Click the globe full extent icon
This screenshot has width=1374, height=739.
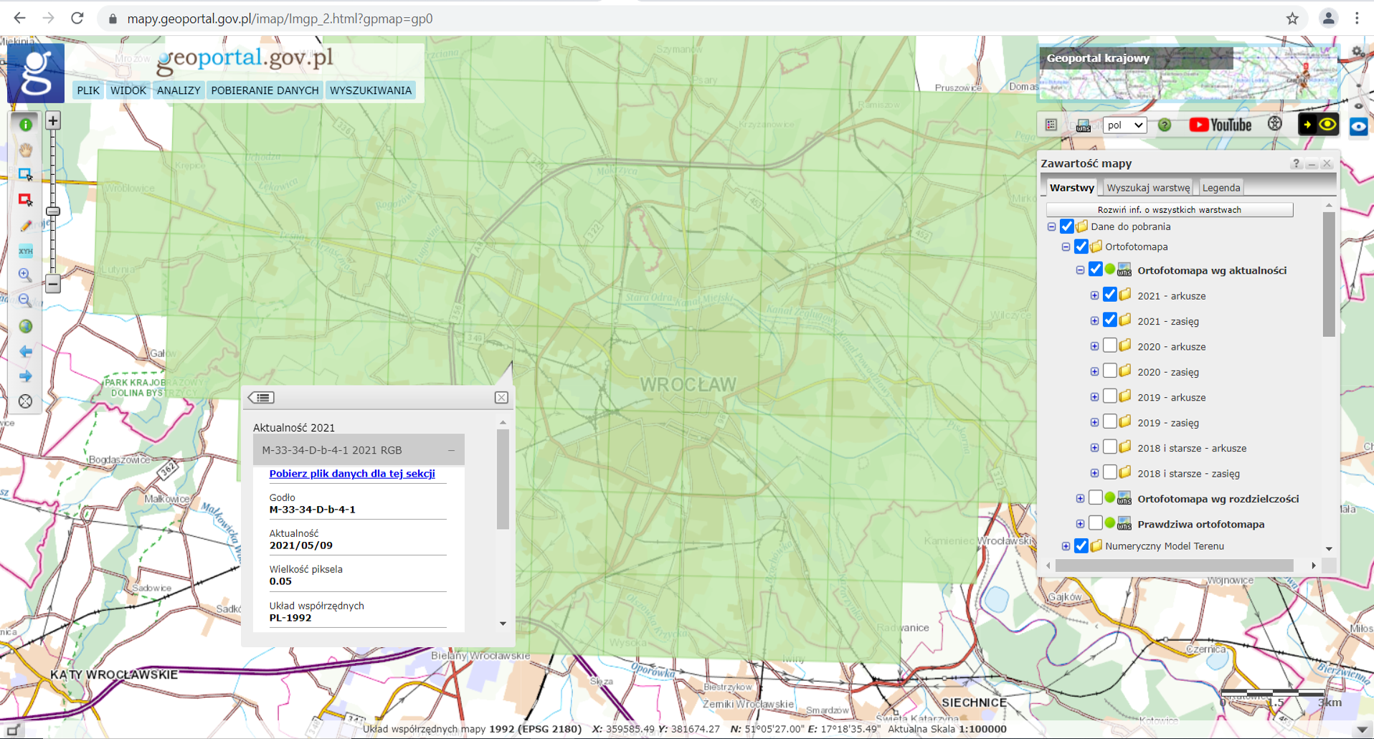tap(26, 326)
